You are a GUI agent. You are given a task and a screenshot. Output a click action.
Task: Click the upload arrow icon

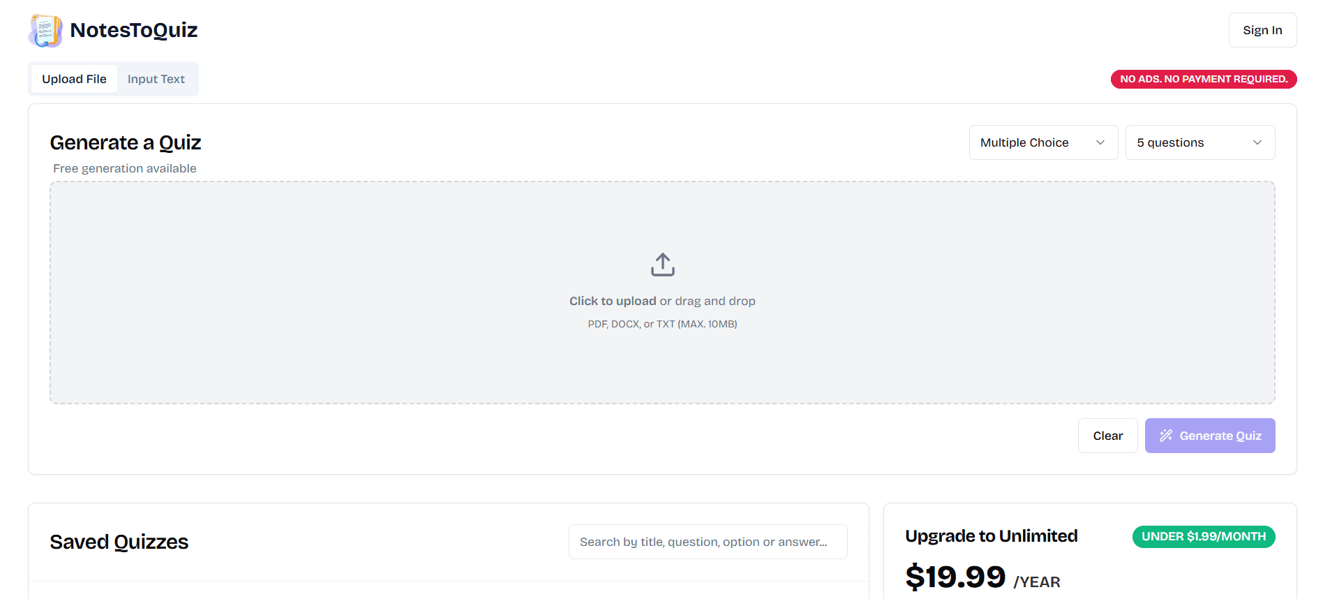click(662, 265)
